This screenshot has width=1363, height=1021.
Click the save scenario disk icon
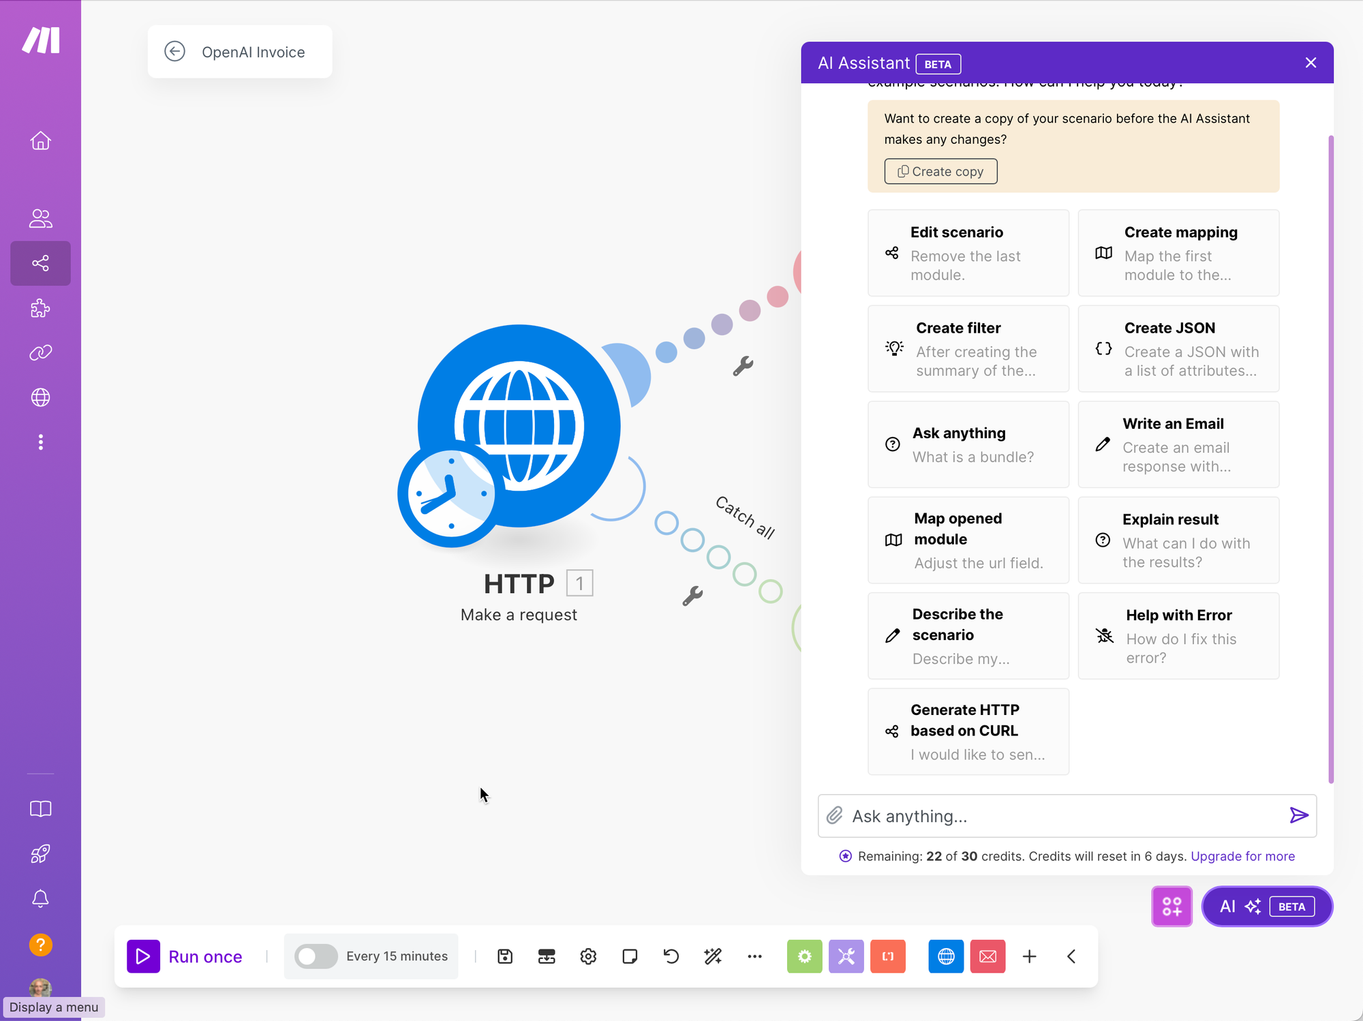click(505, 956)
